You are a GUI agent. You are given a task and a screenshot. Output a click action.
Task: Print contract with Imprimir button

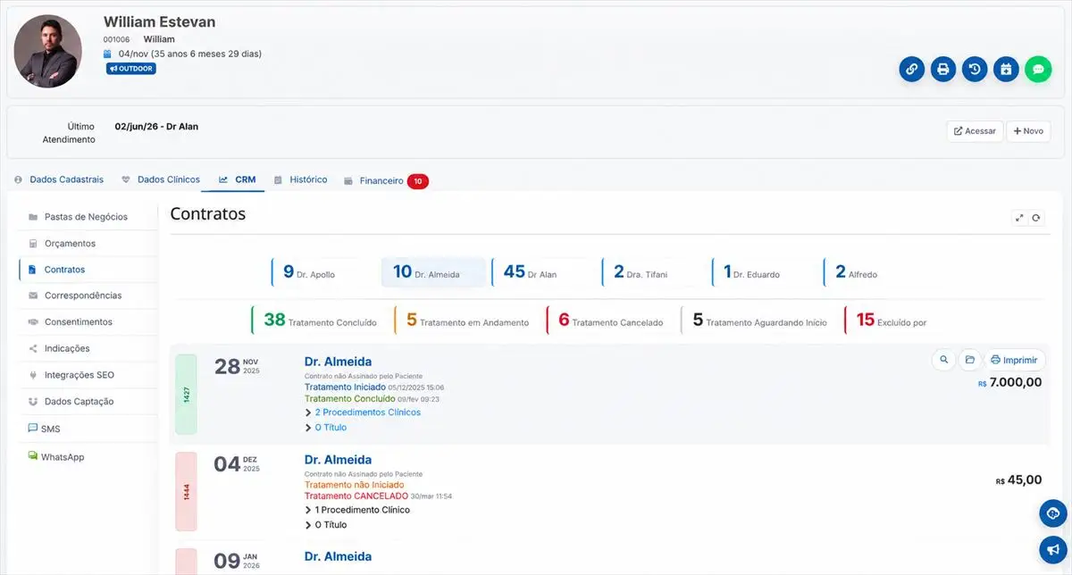pos(1014,360)
